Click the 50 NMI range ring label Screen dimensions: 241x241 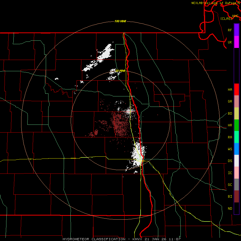point(120,71)
